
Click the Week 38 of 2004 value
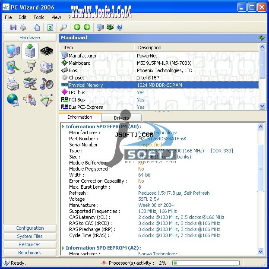tap(156, 205)
